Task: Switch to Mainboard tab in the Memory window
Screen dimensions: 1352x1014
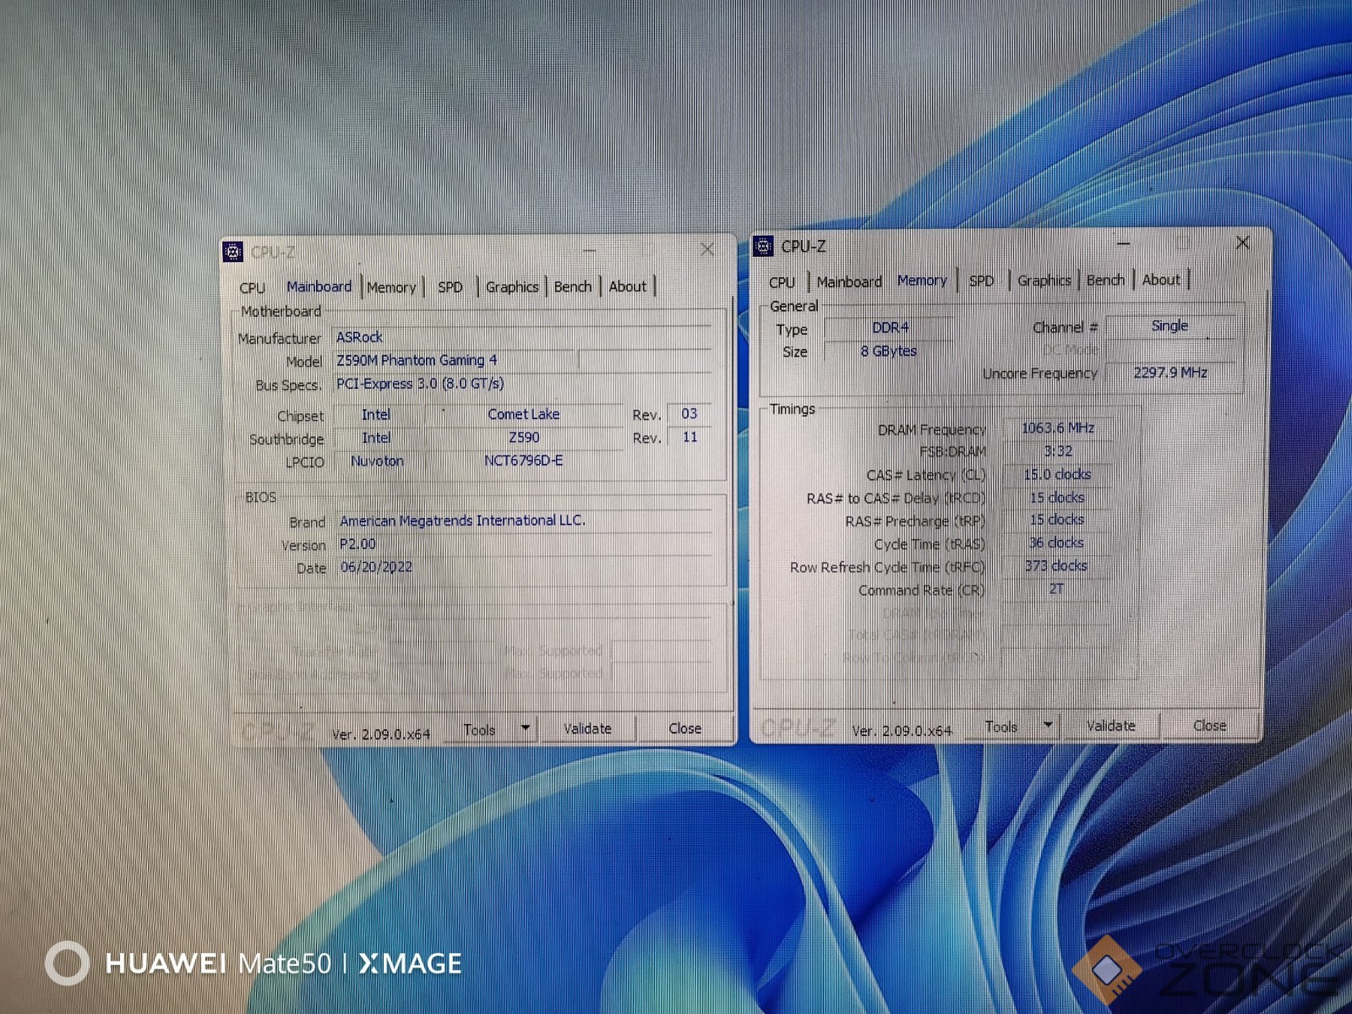Action: 849,281
